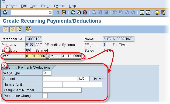The width and height of the screenshot is (170, 104).
Task: Collapse command field with left triangle
Action: pos(58,12)
